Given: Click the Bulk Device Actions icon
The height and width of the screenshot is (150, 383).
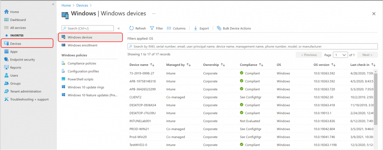Looking at the screenshot, I should pyautogui.click(x=219, y=28).
